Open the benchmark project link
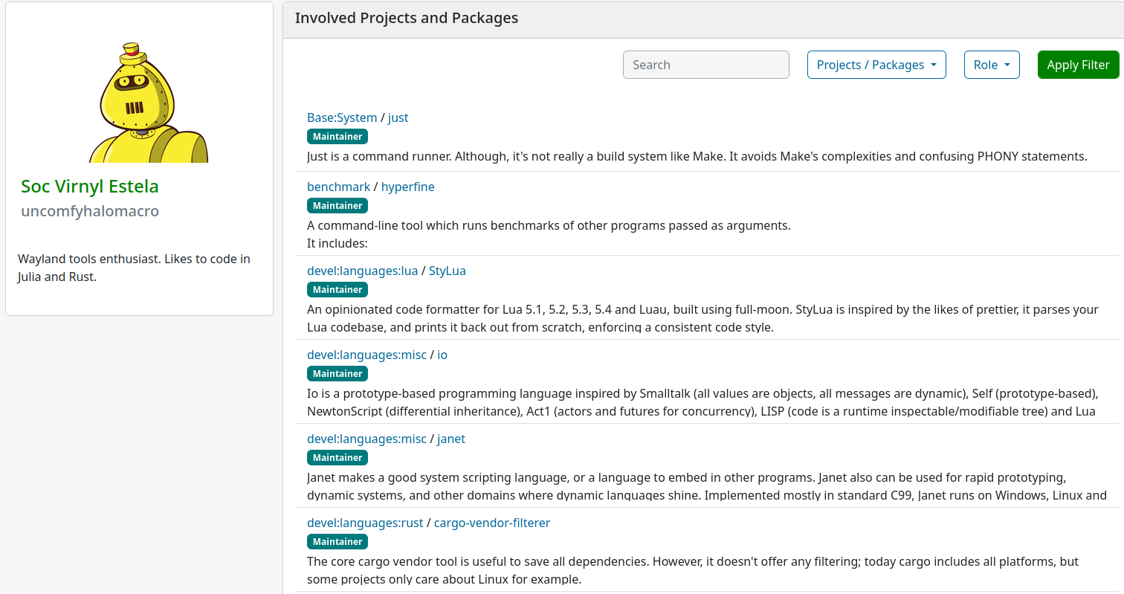 tap(338, 187)
